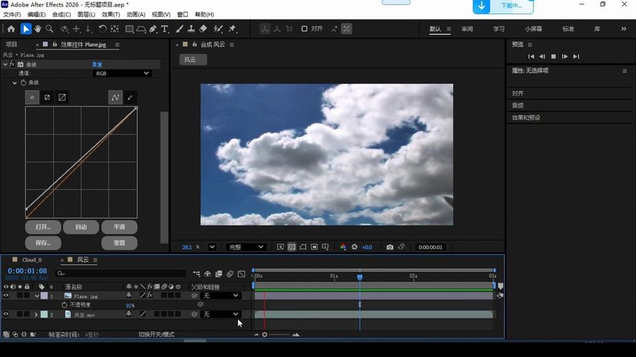Toggle the transparency grid icon in viewer
636x357 pixels.
292,247
